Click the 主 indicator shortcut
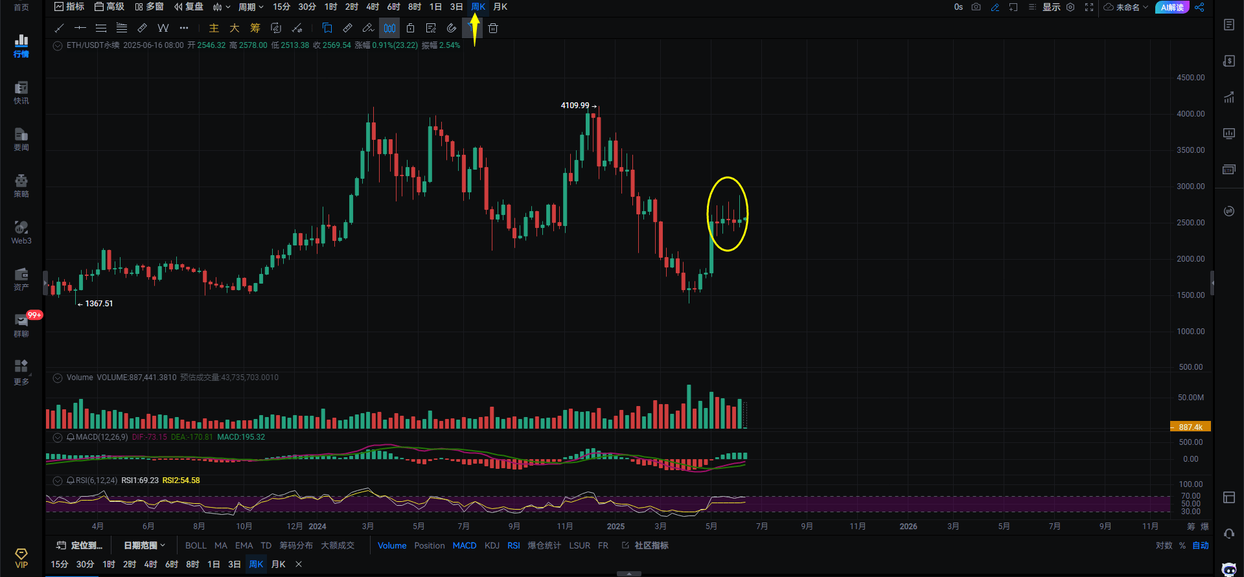Image resolution: width=1244 pixels, height=577 pixels. point(214,28)
